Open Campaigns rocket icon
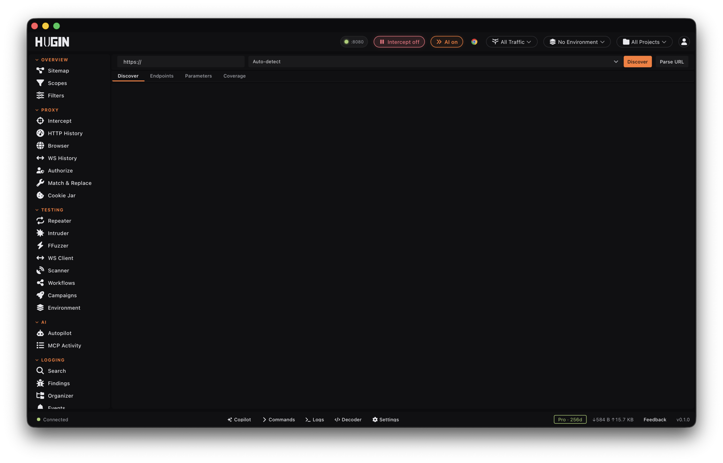 40,295
